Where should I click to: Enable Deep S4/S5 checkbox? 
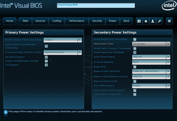tap(135, 67)
